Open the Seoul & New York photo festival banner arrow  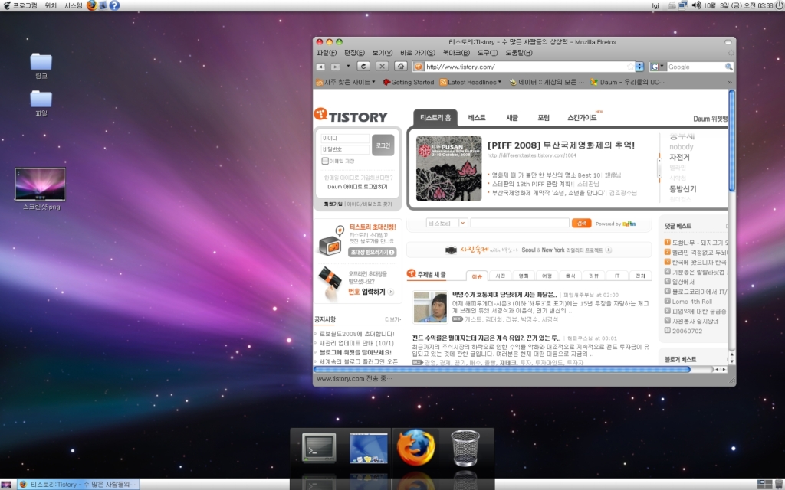[608, 250]
